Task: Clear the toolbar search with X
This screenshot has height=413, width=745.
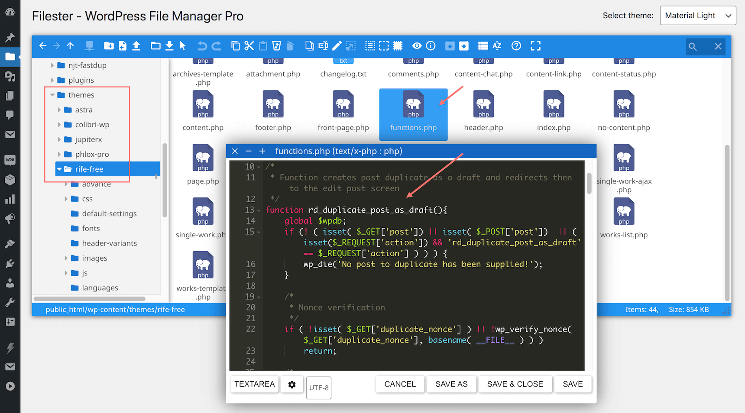Action: [x=718, y=46]
